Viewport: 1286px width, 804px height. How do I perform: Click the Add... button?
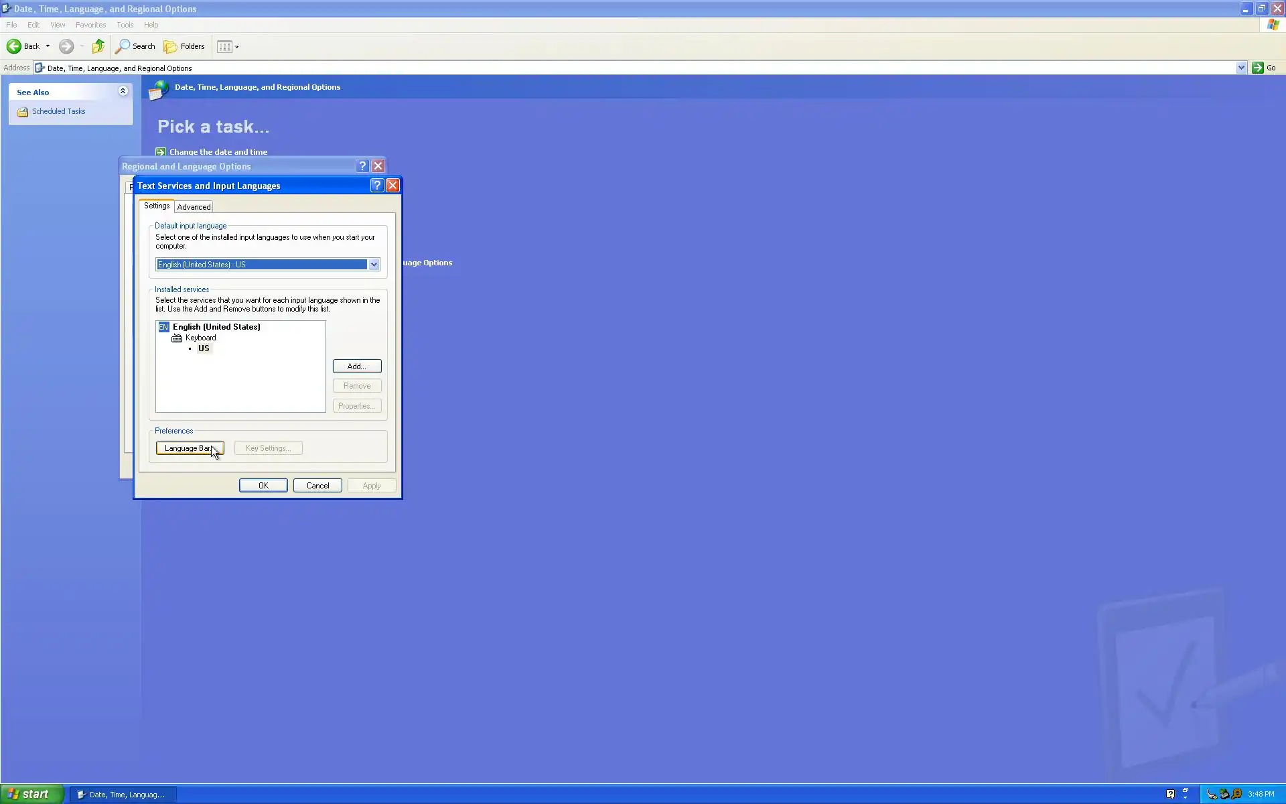click(356, 366)
